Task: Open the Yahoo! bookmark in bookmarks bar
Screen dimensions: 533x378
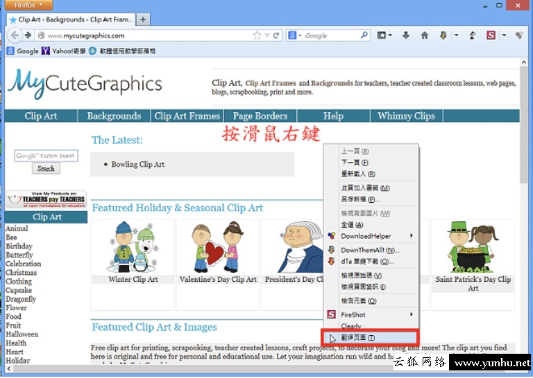Action: coord(64,51)
